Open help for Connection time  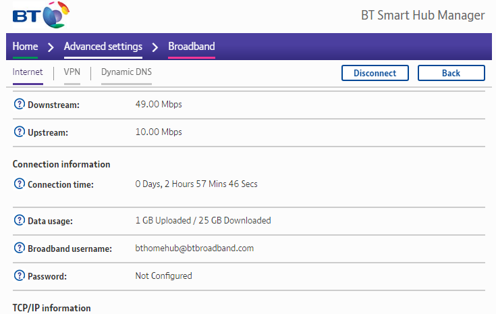click(19, 184)
